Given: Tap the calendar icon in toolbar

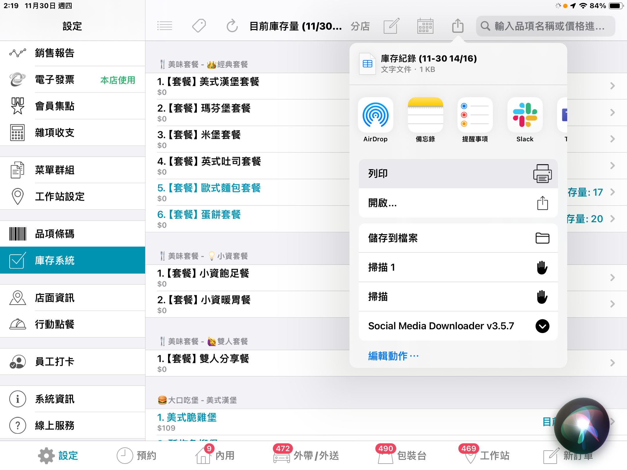Looking at the screenshot, I should [x=425, y=26].
